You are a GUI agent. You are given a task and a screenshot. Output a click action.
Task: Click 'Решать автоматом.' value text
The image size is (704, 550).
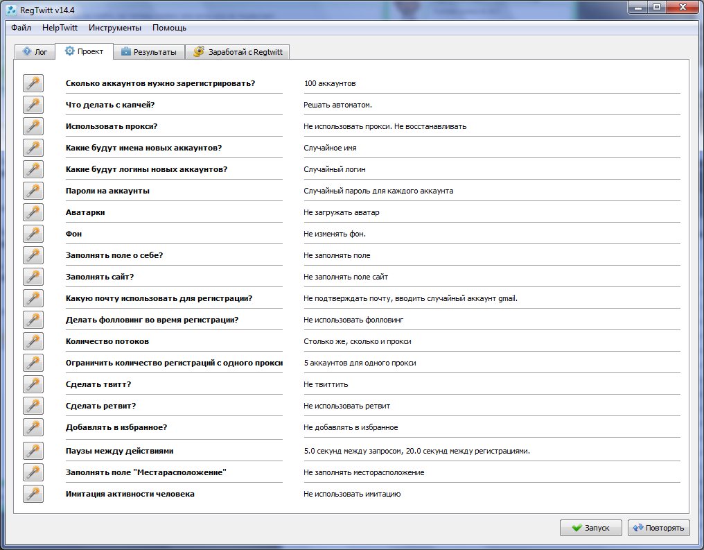337,105
